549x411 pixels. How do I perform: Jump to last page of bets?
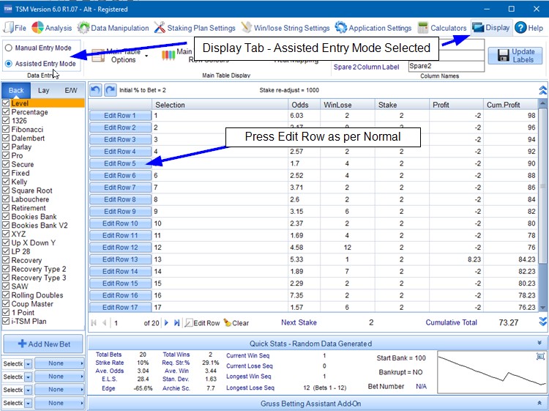[x=176, y=322]
